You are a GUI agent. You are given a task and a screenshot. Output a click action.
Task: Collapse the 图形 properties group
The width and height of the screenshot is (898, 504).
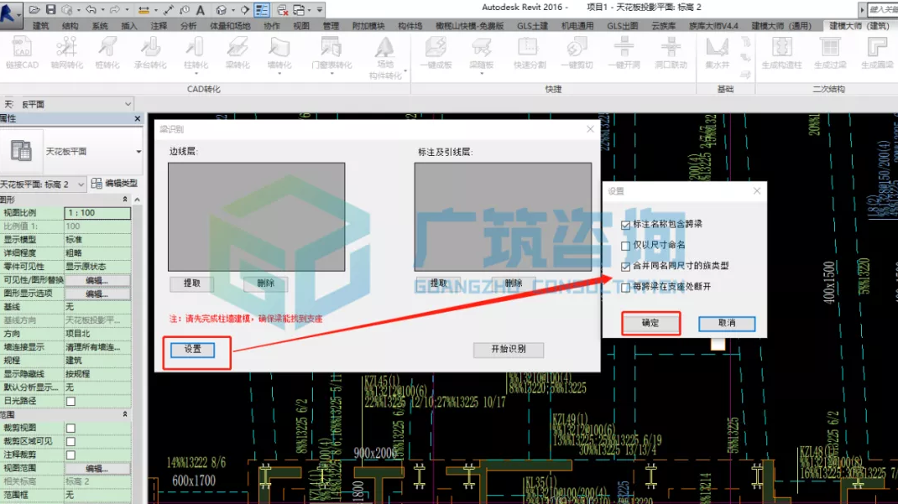[x=125, y=199]
